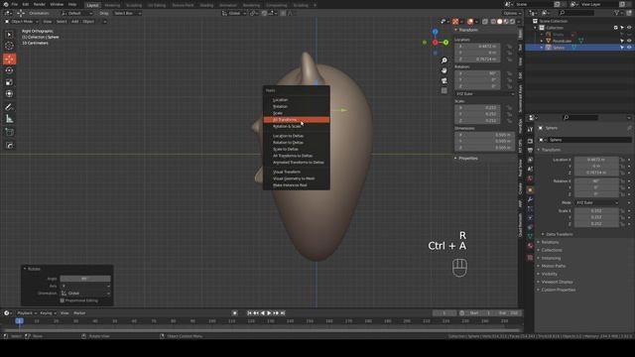Open the Modifiers wrench properties tab
This screenshot has width=635, height=357.
tap(530, 199)
